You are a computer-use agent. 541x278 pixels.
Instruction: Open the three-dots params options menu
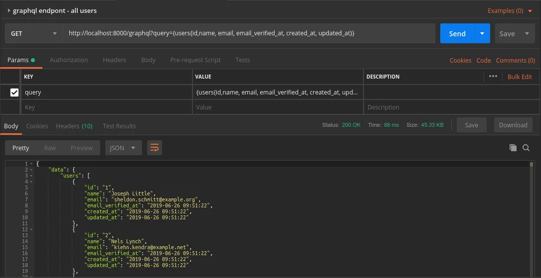493,77
